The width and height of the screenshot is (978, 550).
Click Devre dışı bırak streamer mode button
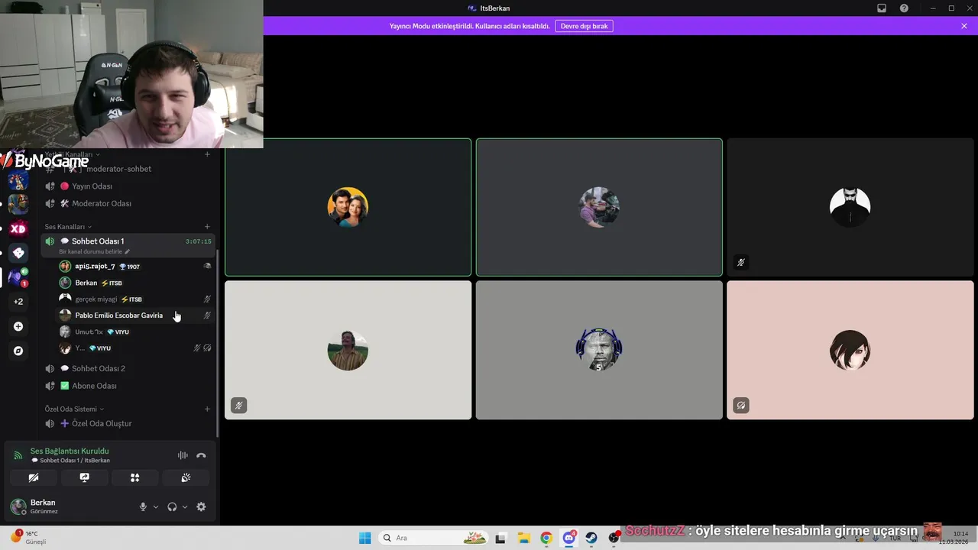(584, 26)
